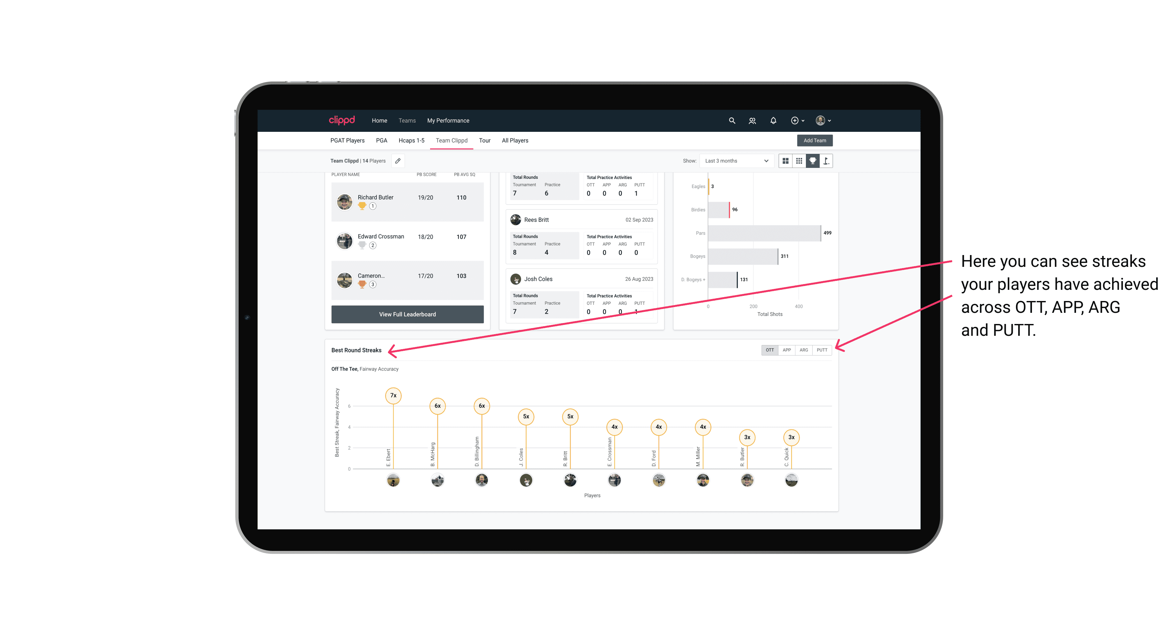Click the search magnifier icon
1175x632 pixels.
[x=732, y=121]
